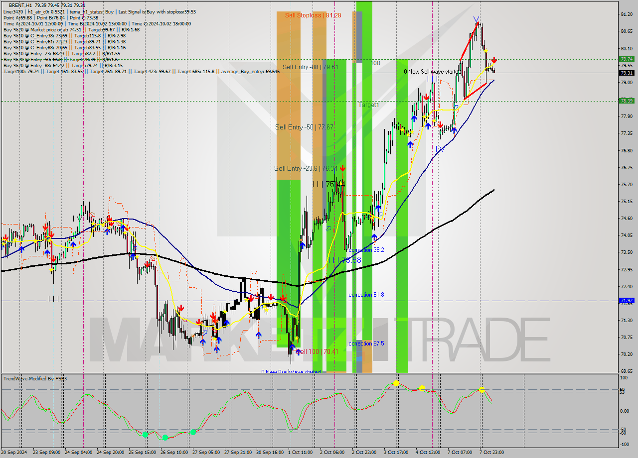This screenshot has width=638, height=458.
Task: Select '7 Oct 23:00' on the time axis
Action: [491, 453]
